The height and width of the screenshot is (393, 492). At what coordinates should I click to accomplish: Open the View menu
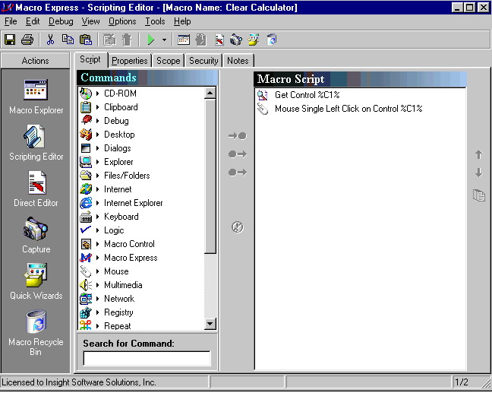point(90,21)
